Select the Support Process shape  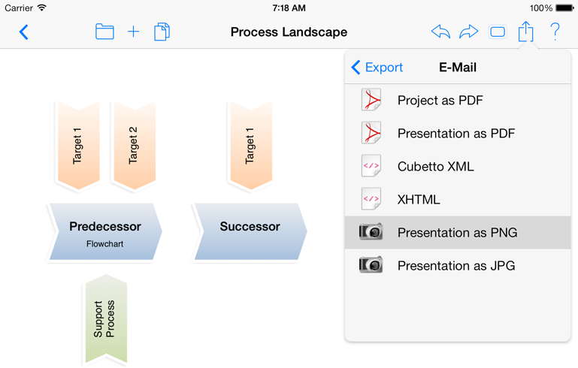[106, 319]
